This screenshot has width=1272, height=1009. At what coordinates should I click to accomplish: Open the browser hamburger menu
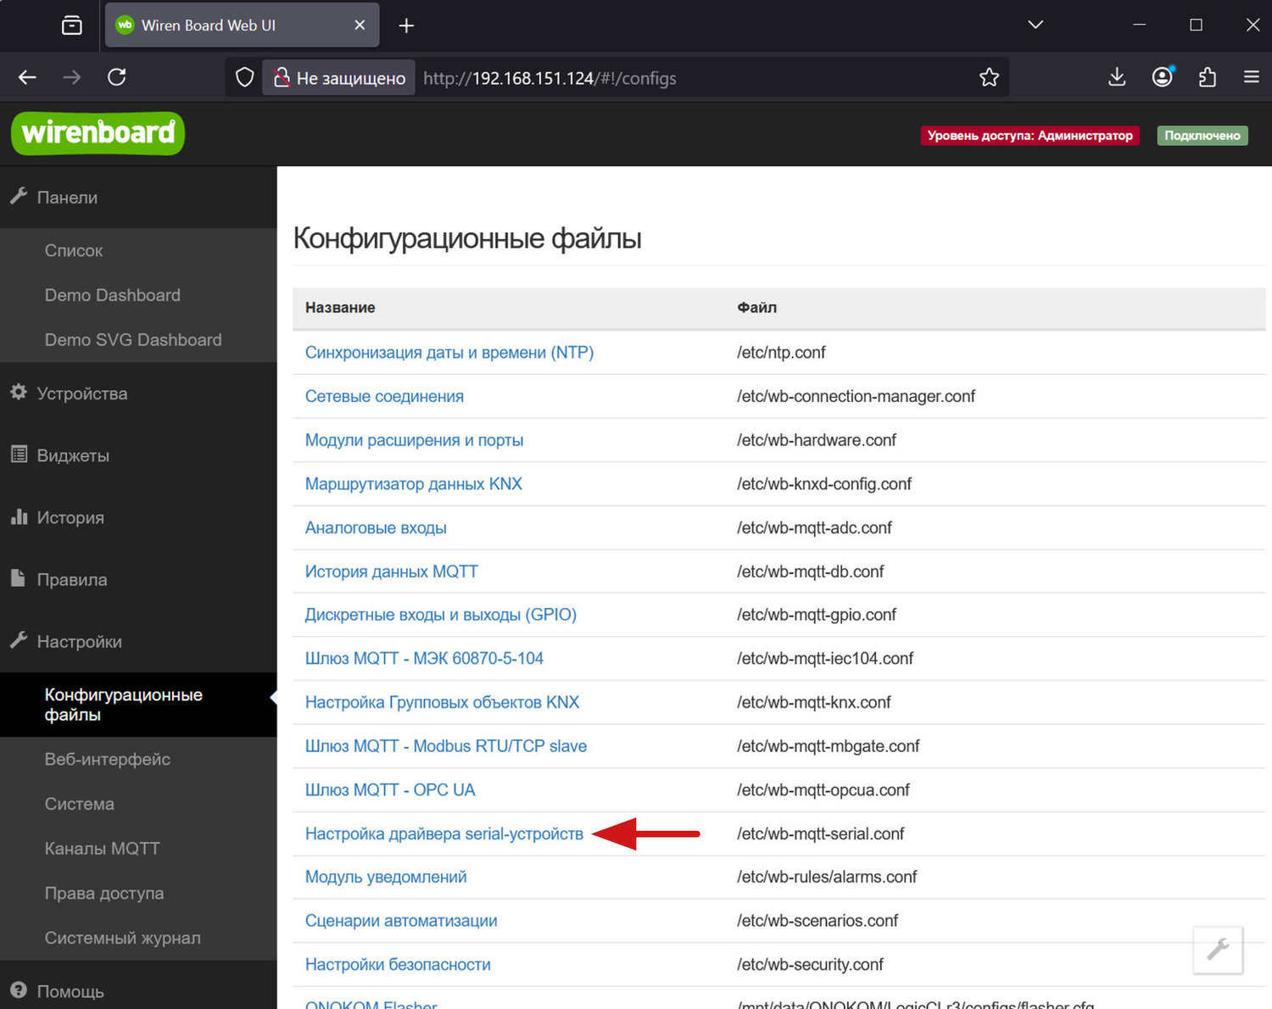1251,77
